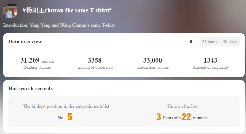Select the "all" time range tab
This screenshot has height=134, width=246.
(190, 42)
